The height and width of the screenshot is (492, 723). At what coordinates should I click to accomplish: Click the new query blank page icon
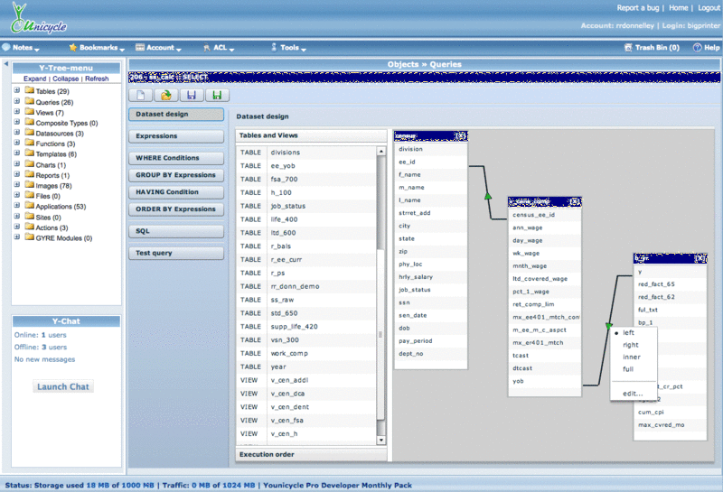tap(143, 95)
